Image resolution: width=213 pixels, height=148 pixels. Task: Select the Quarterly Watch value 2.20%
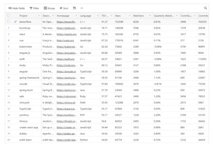tap(157, 115)
